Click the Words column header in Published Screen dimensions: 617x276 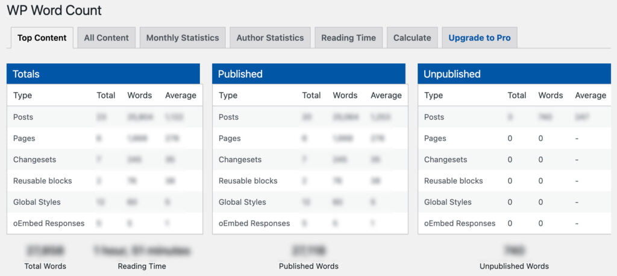(x=345, y=95)
